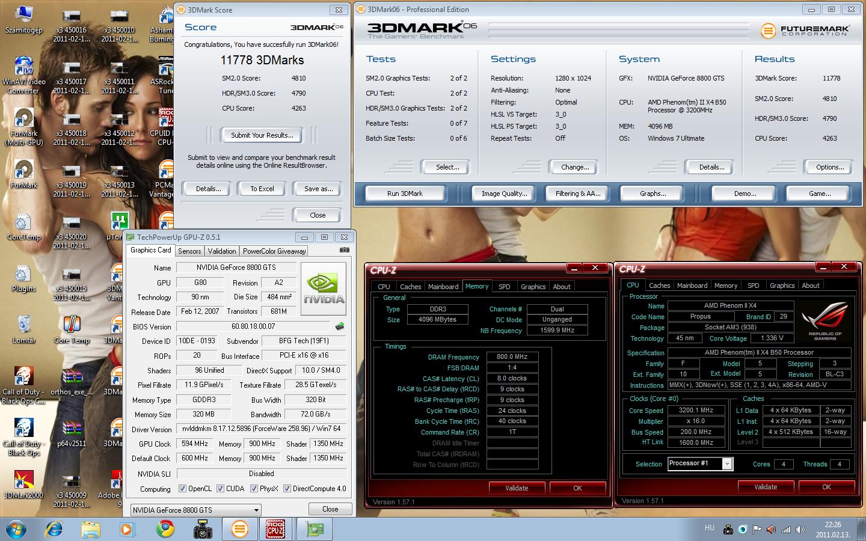Image resolution: width=866 pixels, height=541 pixels.
Task: Click the Driver Version field in GPU-Z
Action: [262, 429]
